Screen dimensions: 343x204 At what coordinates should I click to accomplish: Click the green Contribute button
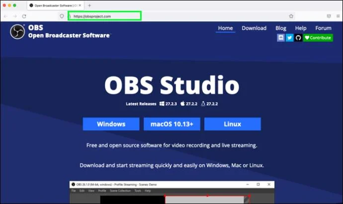[x=318, y=38]
